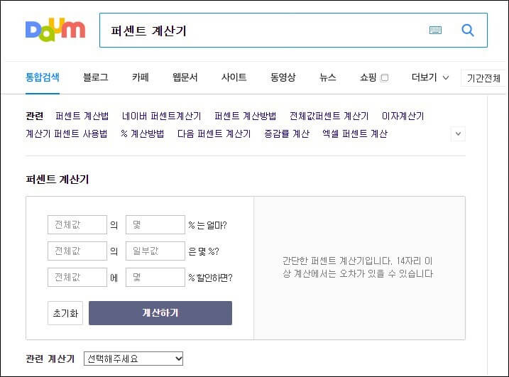Screen dimensions: 509x377
Task: Click related search 이자계산기
Action: point(403,116)
